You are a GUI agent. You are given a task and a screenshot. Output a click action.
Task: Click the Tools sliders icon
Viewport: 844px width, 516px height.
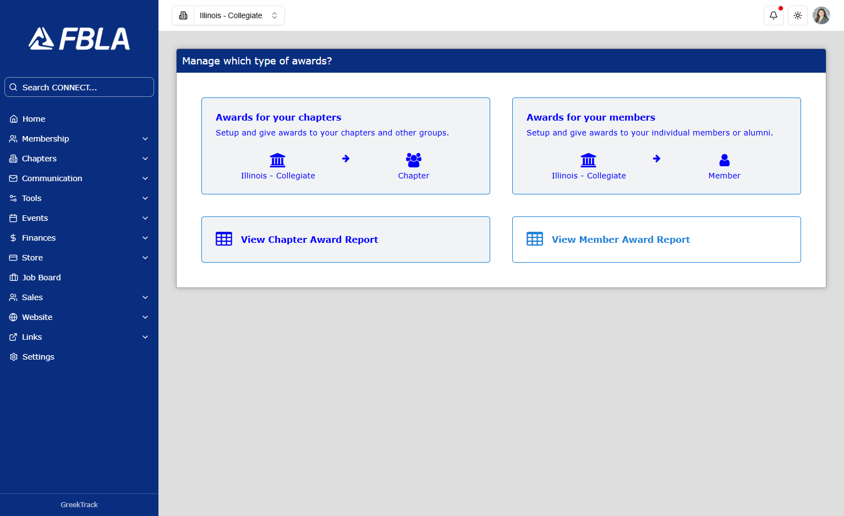tap(13, 198)
